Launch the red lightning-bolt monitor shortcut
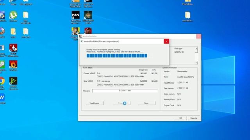This screenshot has width=250, height=140. pyautogui.click(x=13, y=51)
